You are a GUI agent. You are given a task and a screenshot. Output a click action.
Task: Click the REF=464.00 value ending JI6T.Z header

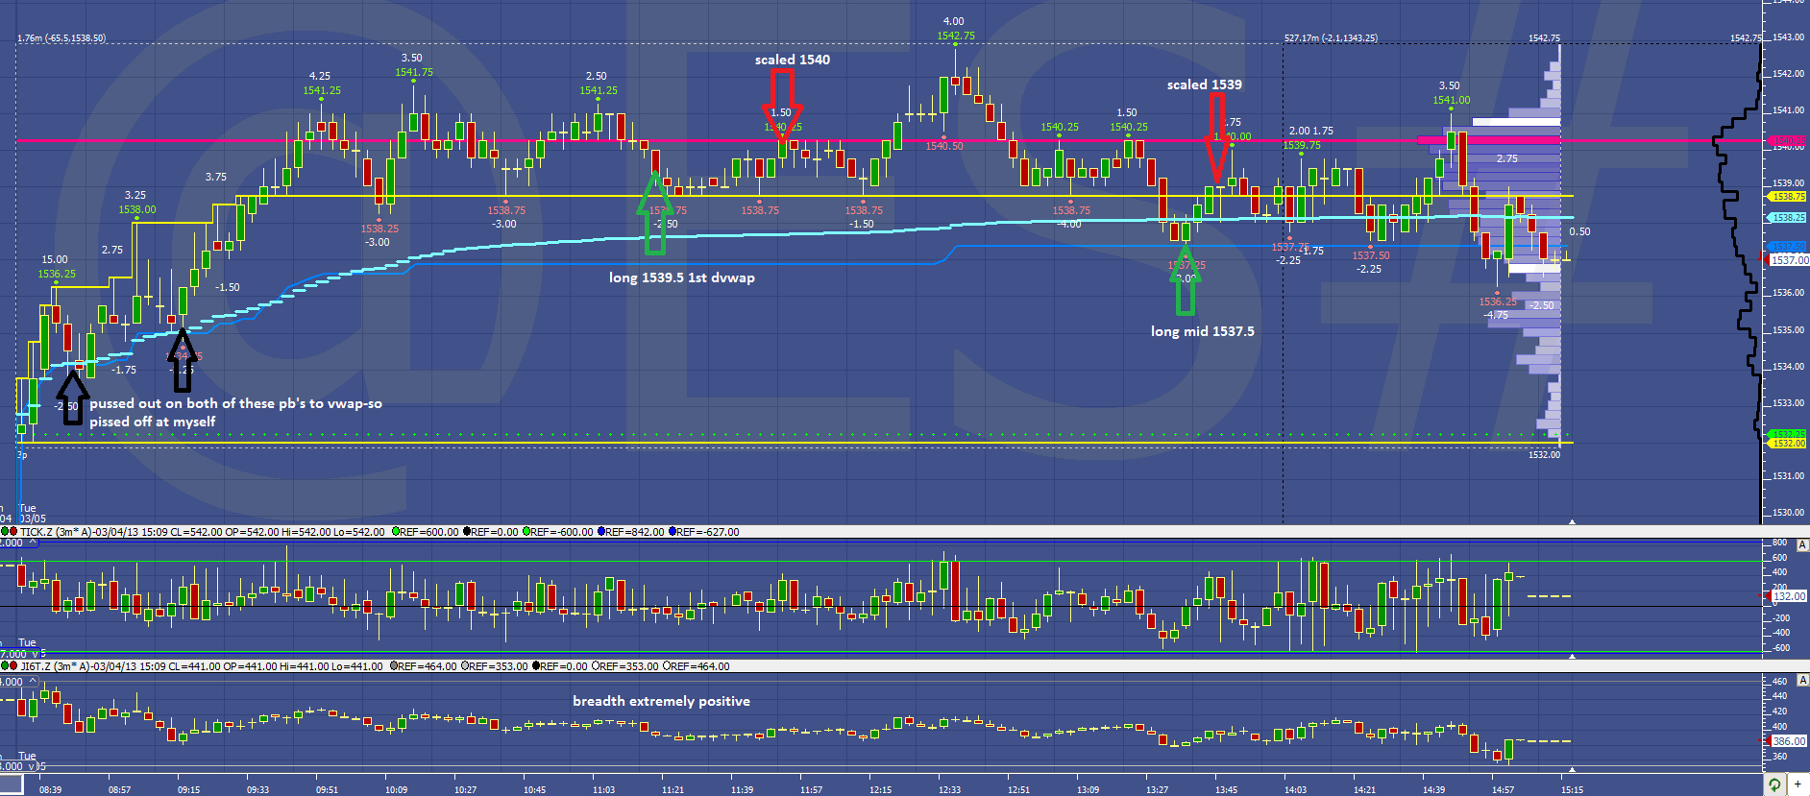(x=698, y=666)
